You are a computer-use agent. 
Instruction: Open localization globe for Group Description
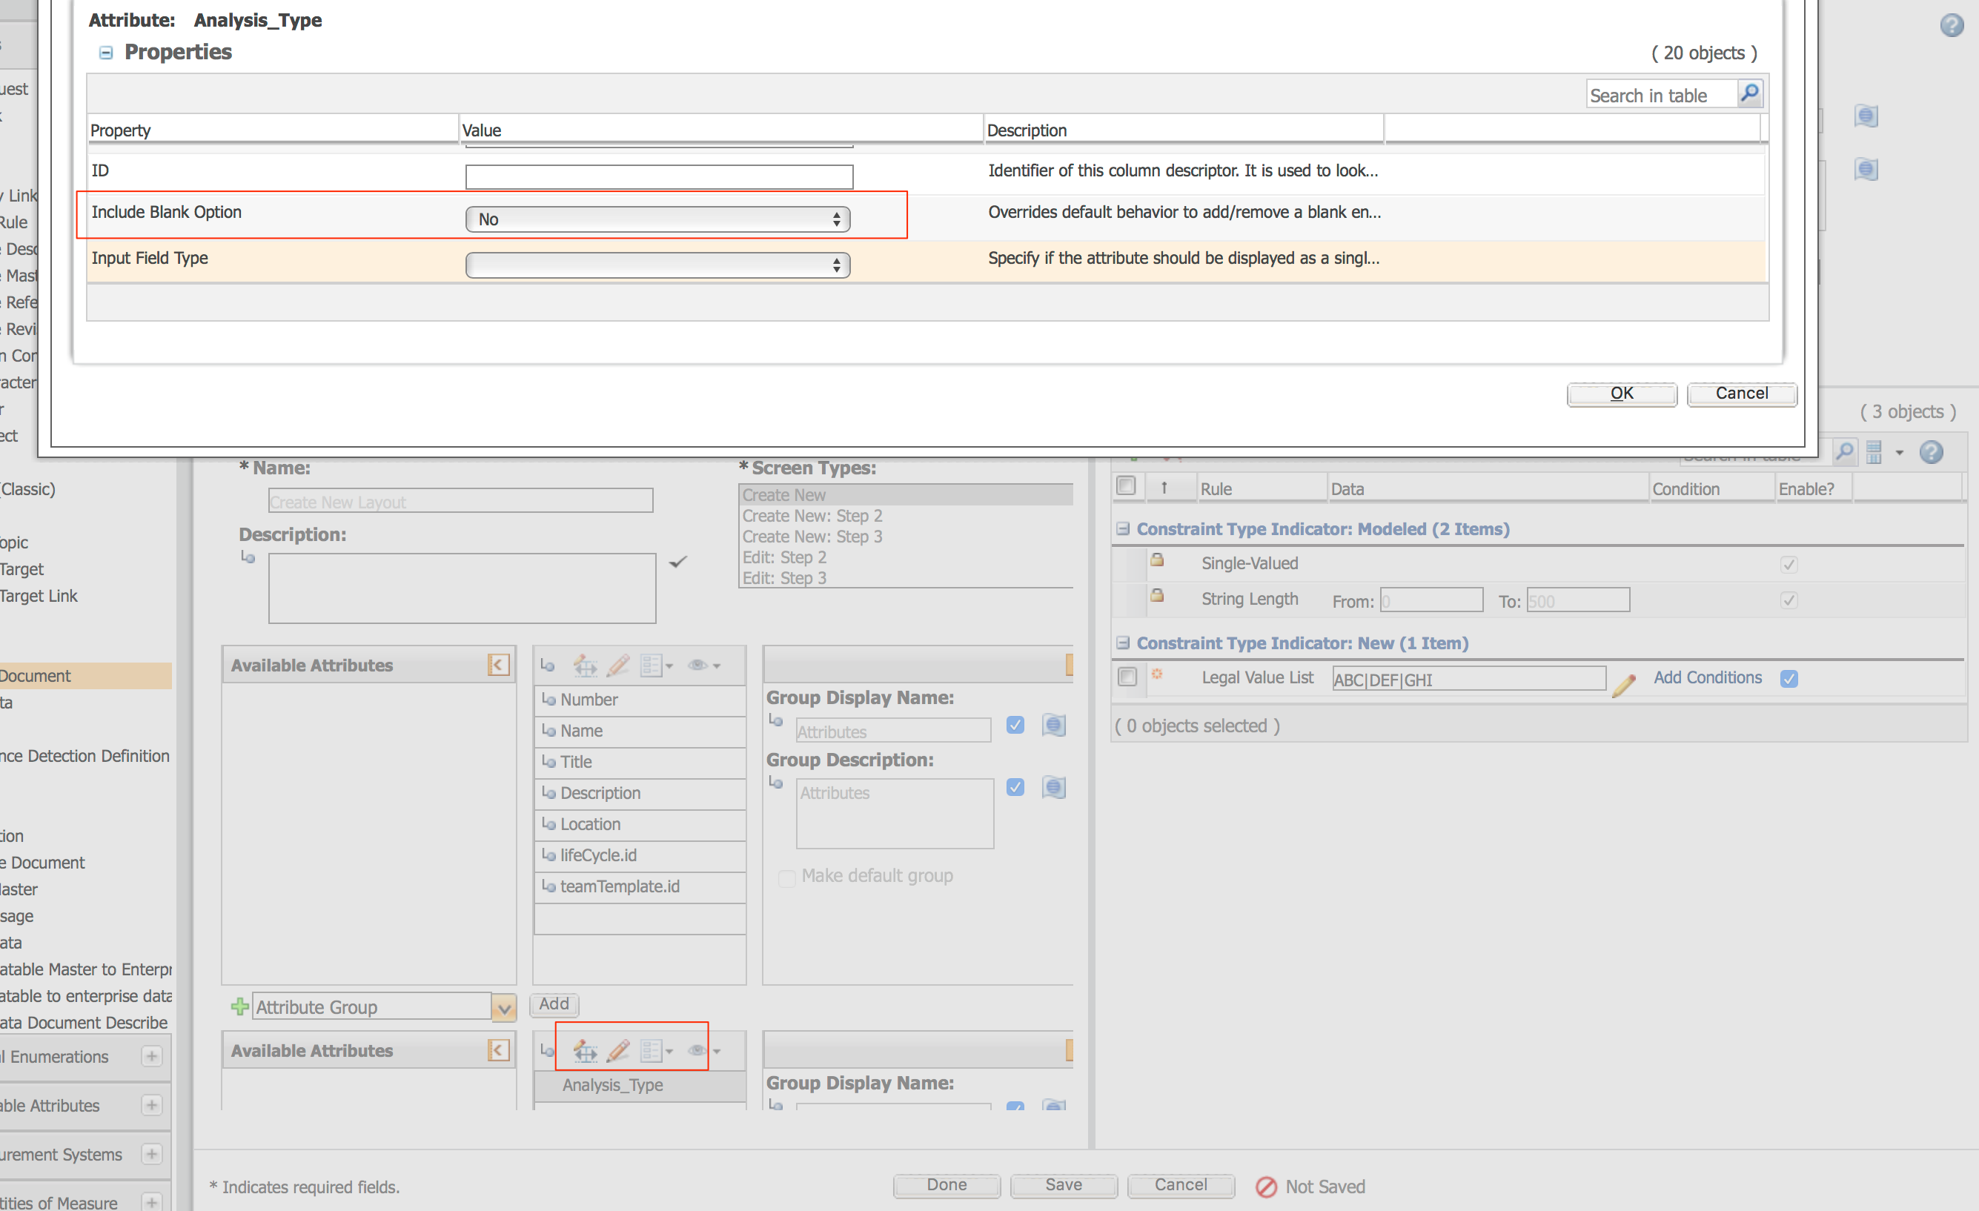click(x=1054, y=787)
